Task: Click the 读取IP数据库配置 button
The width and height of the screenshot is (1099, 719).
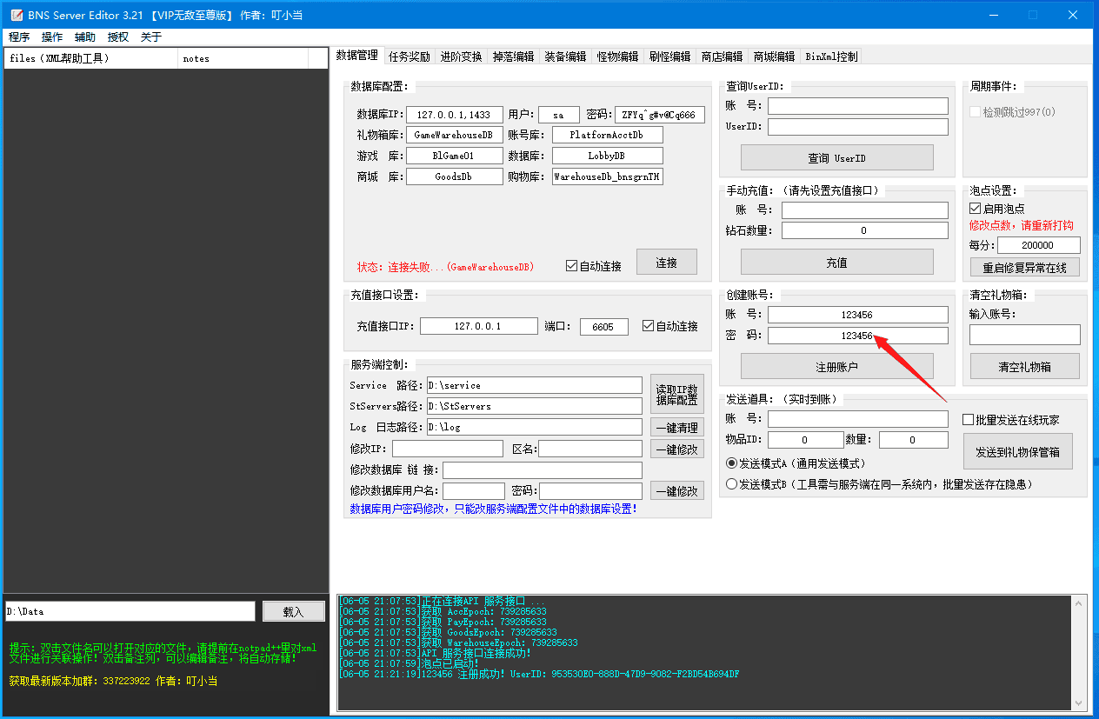Action: tap(677, 395)
